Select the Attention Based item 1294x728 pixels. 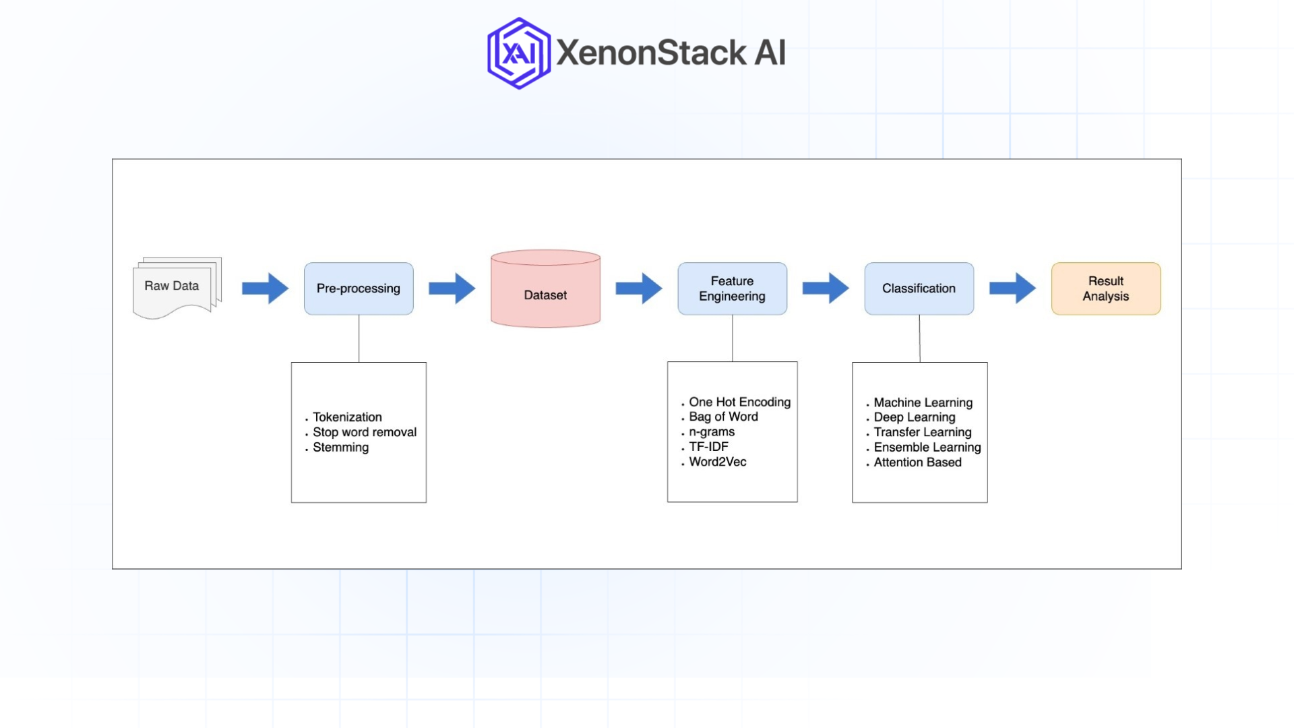click(x=917, y=462)
